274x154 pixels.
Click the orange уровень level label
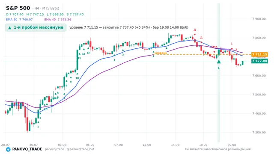tap(161, 53)
